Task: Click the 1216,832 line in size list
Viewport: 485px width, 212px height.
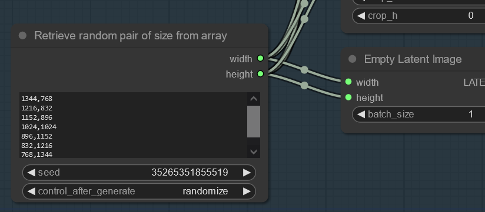Action: tap(37, 108)
